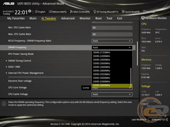The image size is (170, 127).
Task: Open Quick Note(F9) notepad icon
Action: [123, 12]
